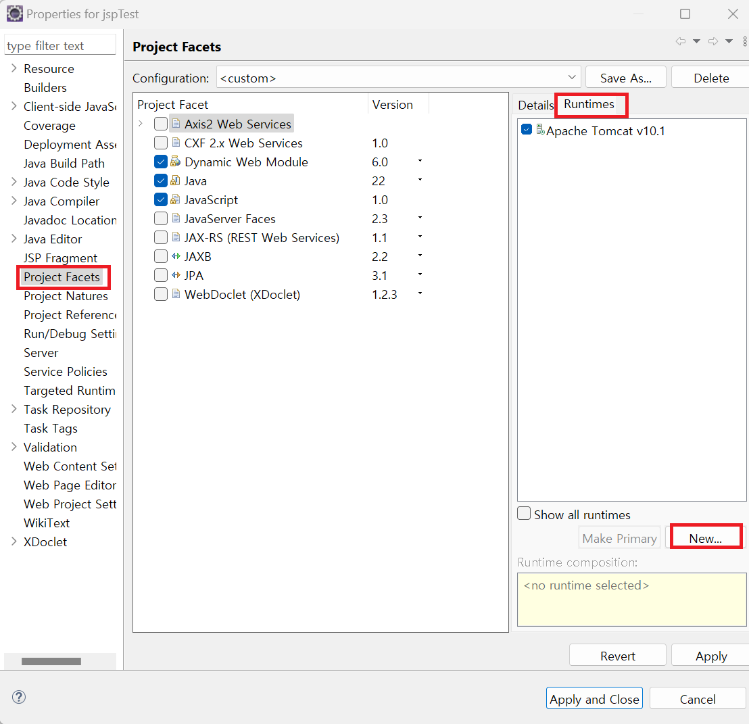Click the JPA facet icon
The width and height of the screenshot is (749, 724).
pyautogui.click(x=176, y=275)
